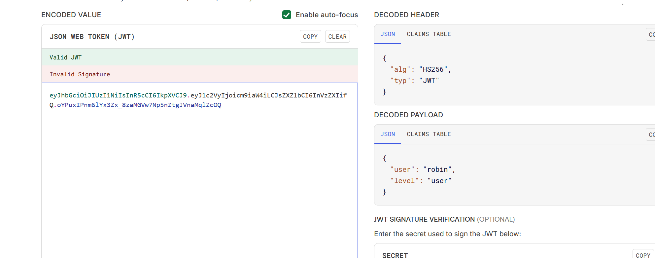This screenshot has width=655, height=258.
Task: Click the "typ" claim key in header
Action: pos(400,81)
